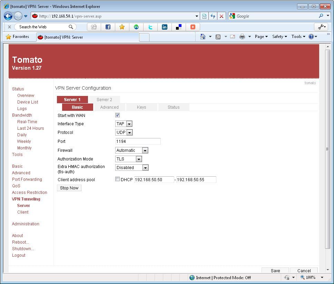Switch to the Keys tab
This screenshot has height=284, width=334.
[141, 107]
